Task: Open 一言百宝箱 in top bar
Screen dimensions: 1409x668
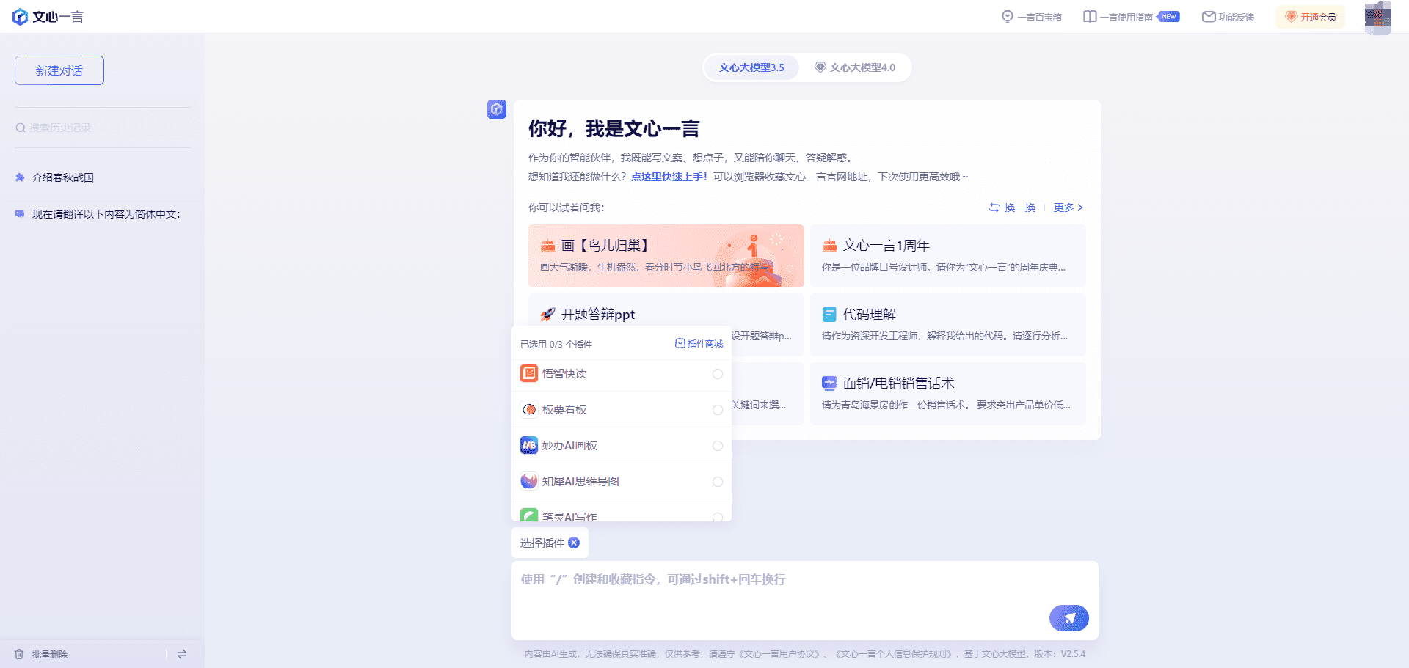Action: pyautogui.click(x=1031, y=17)
